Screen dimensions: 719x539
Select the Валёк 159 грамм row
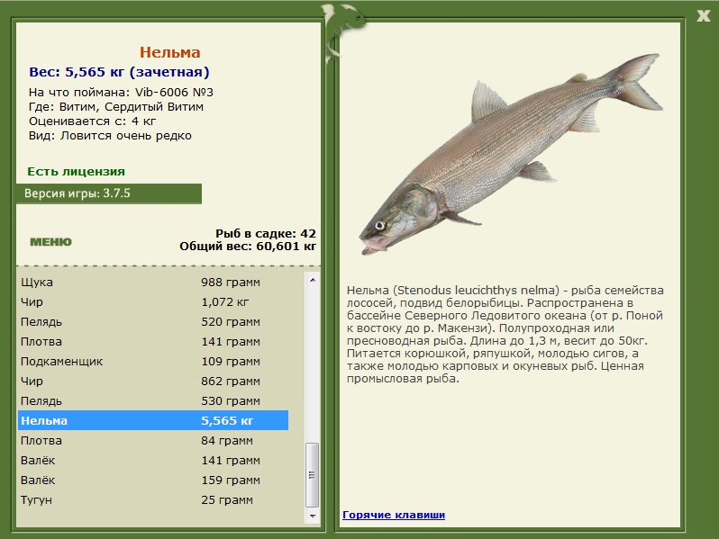point(153,480)
